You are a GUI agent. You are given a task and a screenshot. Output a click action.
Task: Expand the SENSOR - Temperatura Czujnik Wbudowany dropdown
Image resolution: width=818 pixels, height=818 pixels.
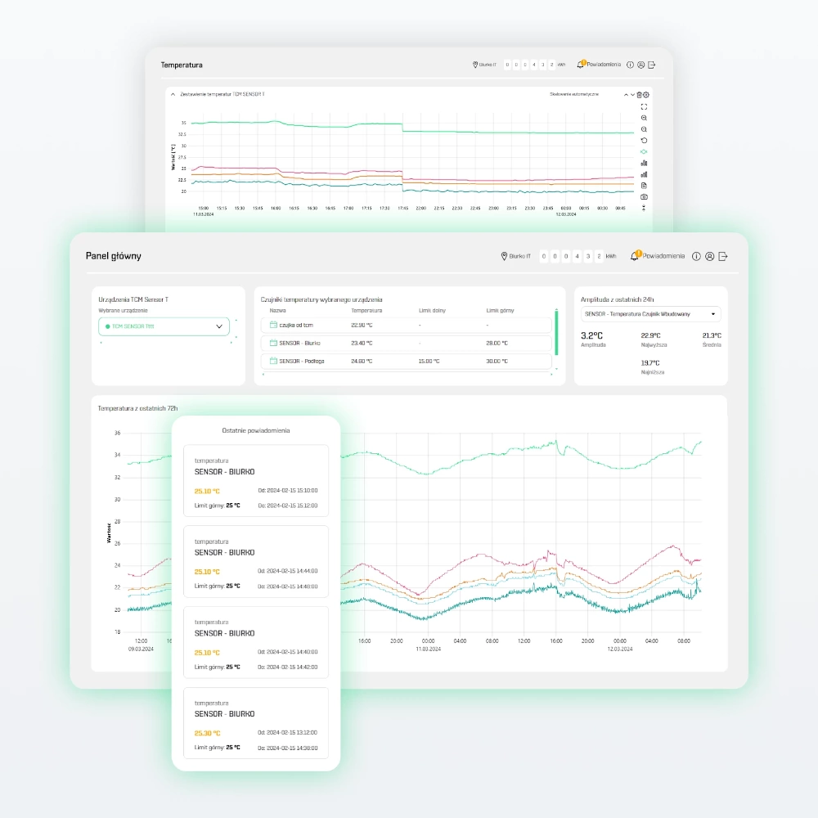(x=650, y=314)
